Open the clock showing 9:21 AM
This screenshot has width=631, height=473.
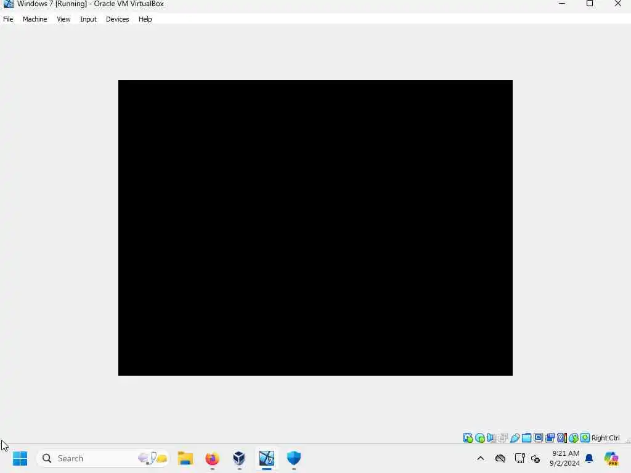coord(565,458)
